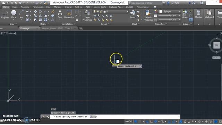
Task: Open the Insert ribbon tab
Action: 15,7
